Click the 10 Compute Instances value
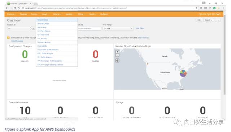 pyautogui.click(x=25, y=110)
